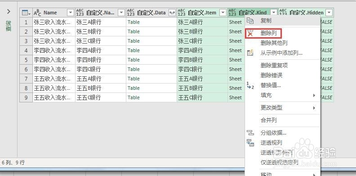Select row number 5
The width and height of the screenshot is (356, 176).
(x=26, y=60)
